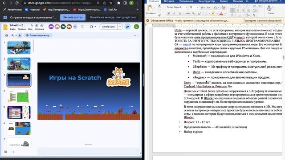
Task: Collapse Slides menus with up chevron
Action: pos(135,36)
